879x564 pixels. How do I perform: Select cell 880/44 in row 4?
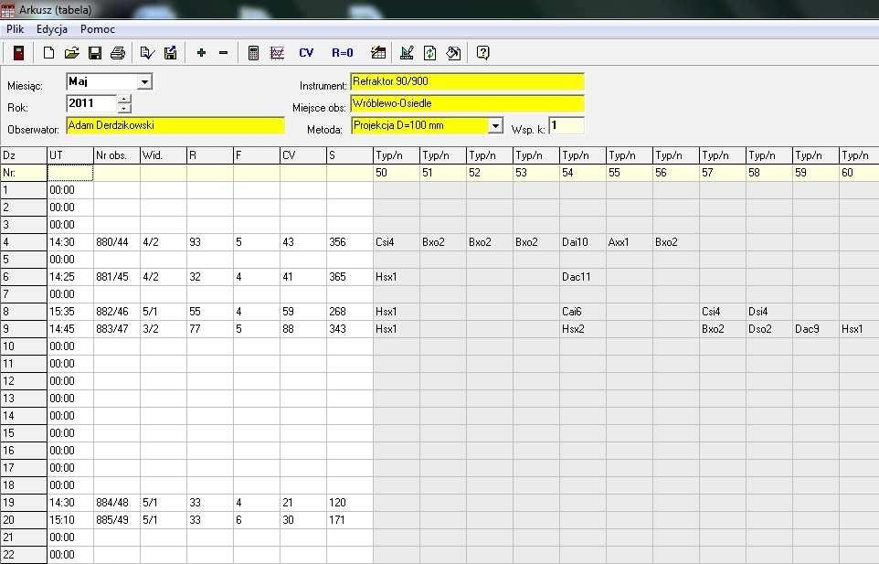pyautogui.click(x=117, y=242)
